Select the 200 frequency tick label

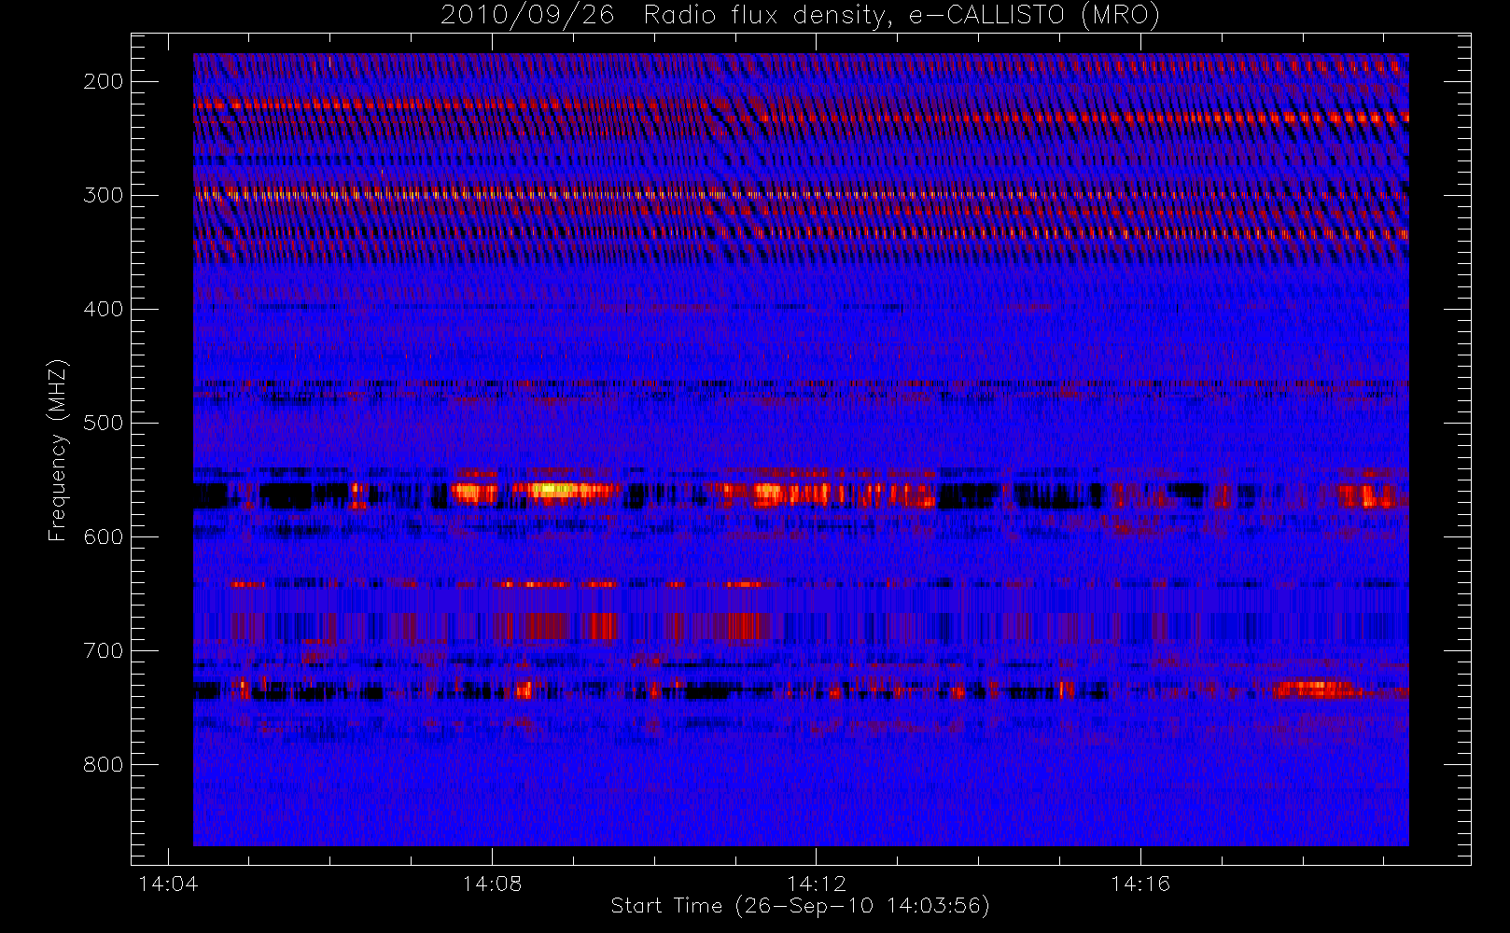(103, 81)
